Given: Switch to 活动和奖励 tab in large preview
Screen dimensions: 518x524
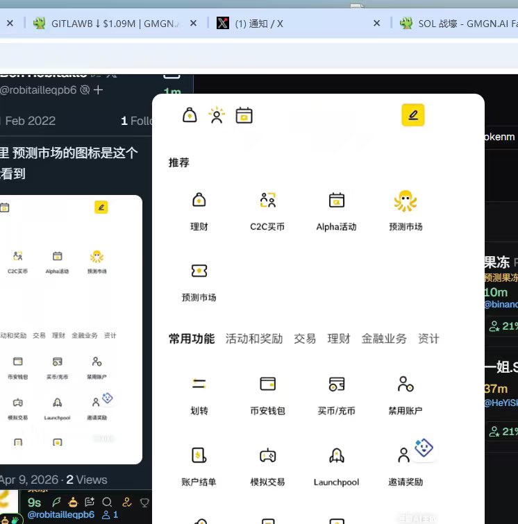Looking at the screenshot, I should point(254,339).
